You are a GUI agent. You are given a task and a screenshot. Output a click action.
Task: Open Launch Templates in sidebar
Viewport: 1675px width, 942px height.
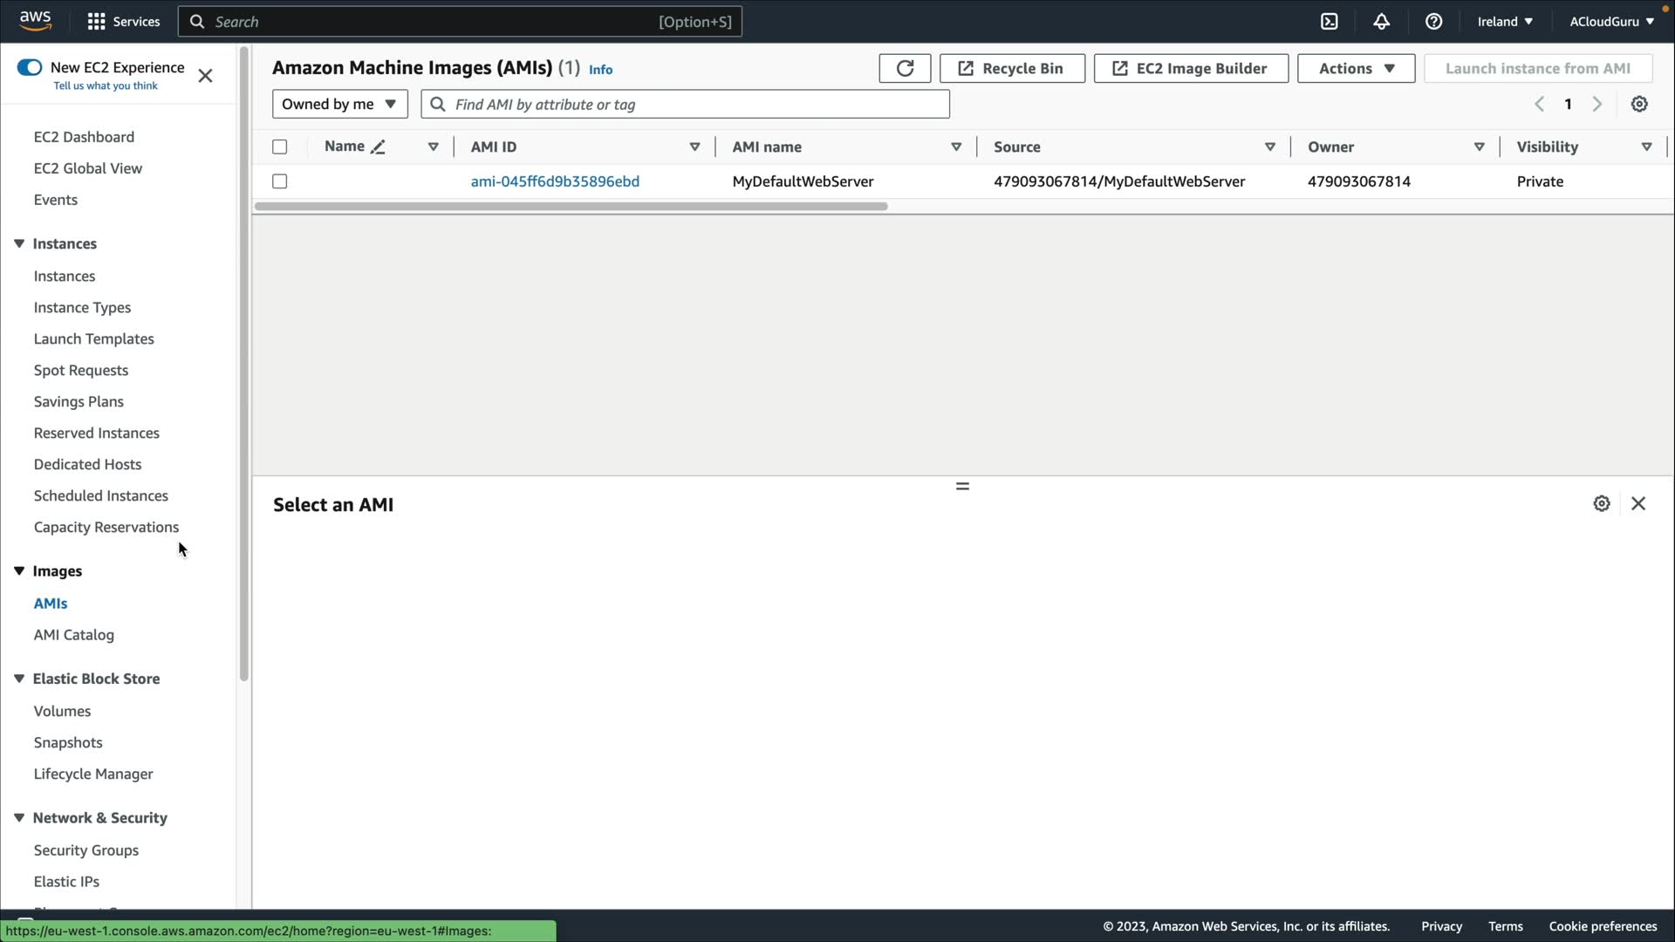pos(93,338)
